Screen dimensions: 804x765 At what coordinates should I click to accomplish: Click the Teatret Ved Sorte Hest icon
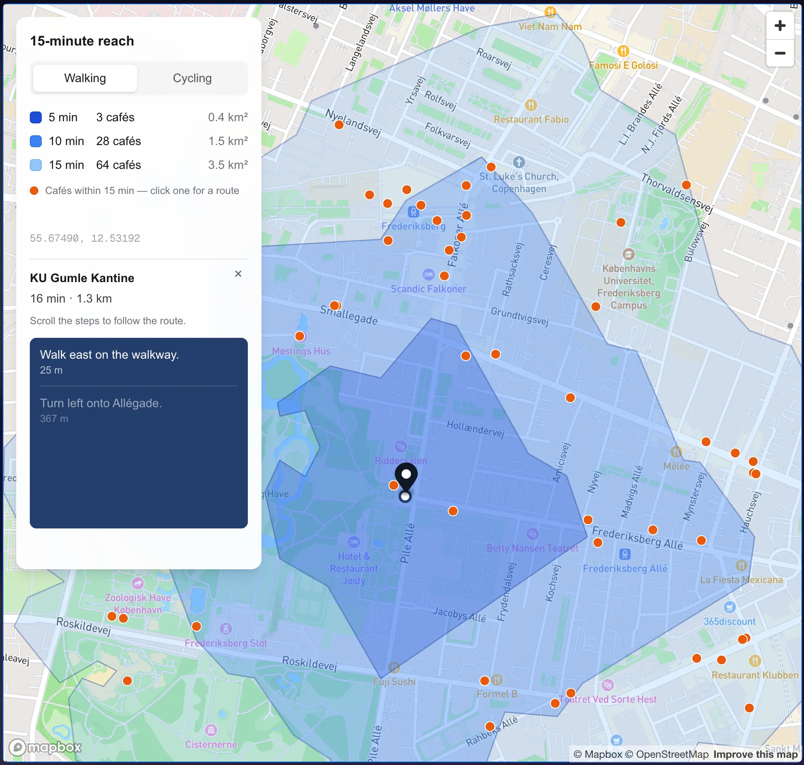(x=608, y=685)
